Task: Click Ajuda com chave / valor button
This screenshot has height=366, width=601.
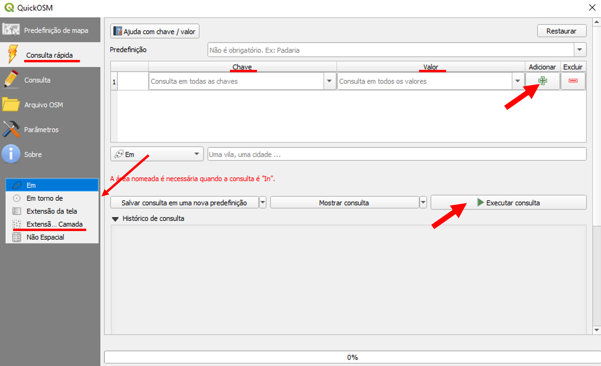Action: [155, 31]
